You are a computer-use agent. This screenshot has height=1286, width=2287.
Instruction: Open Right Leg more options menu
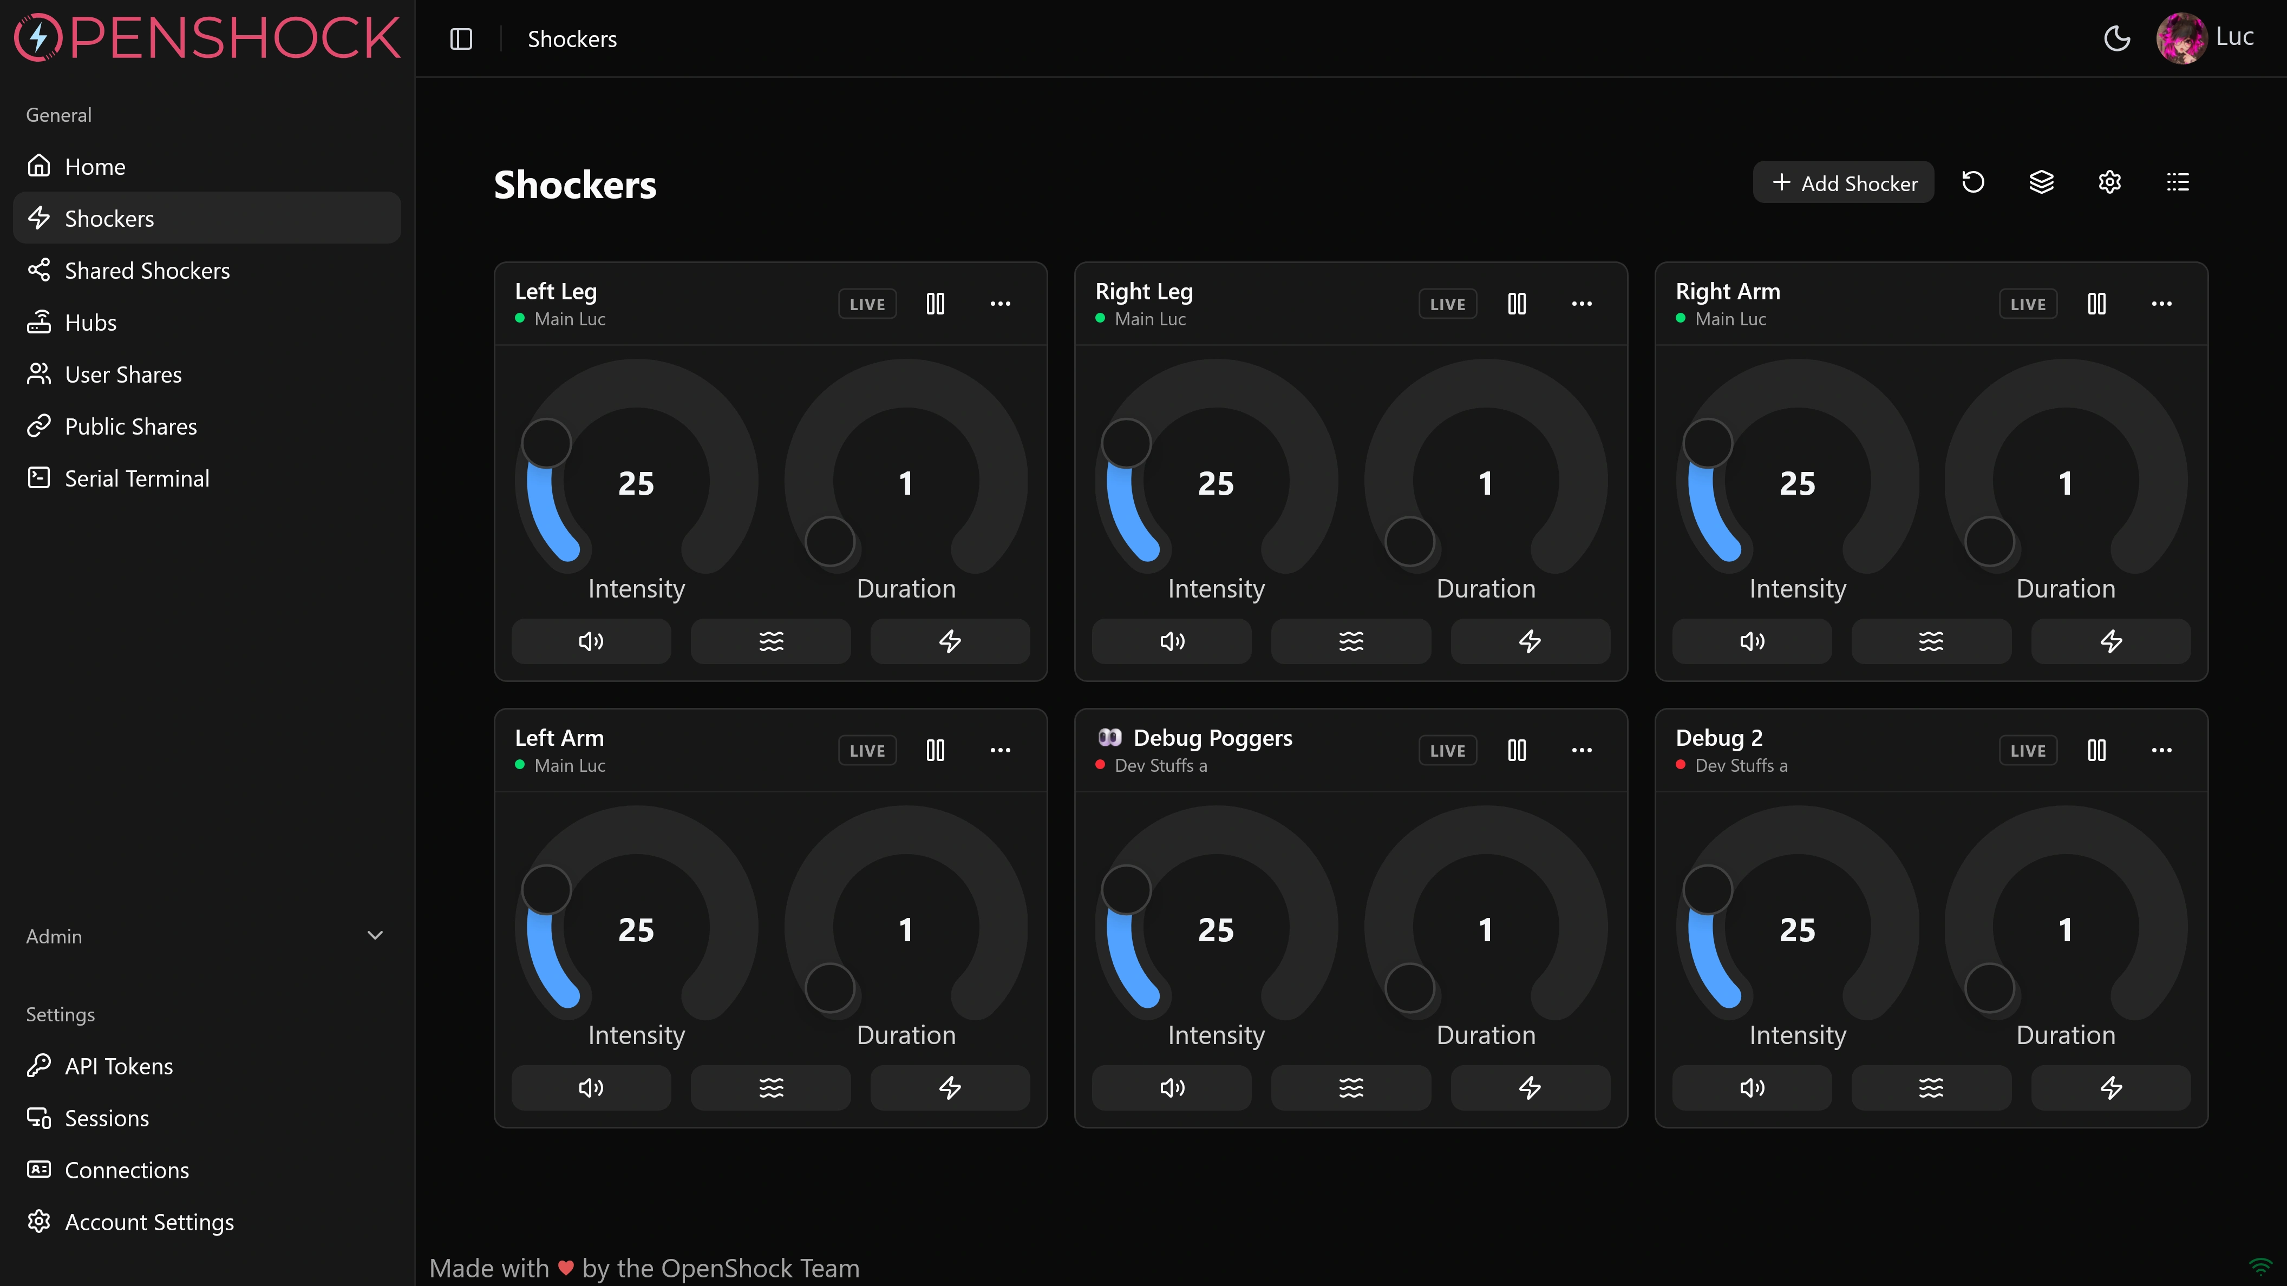click(1582, 304)
